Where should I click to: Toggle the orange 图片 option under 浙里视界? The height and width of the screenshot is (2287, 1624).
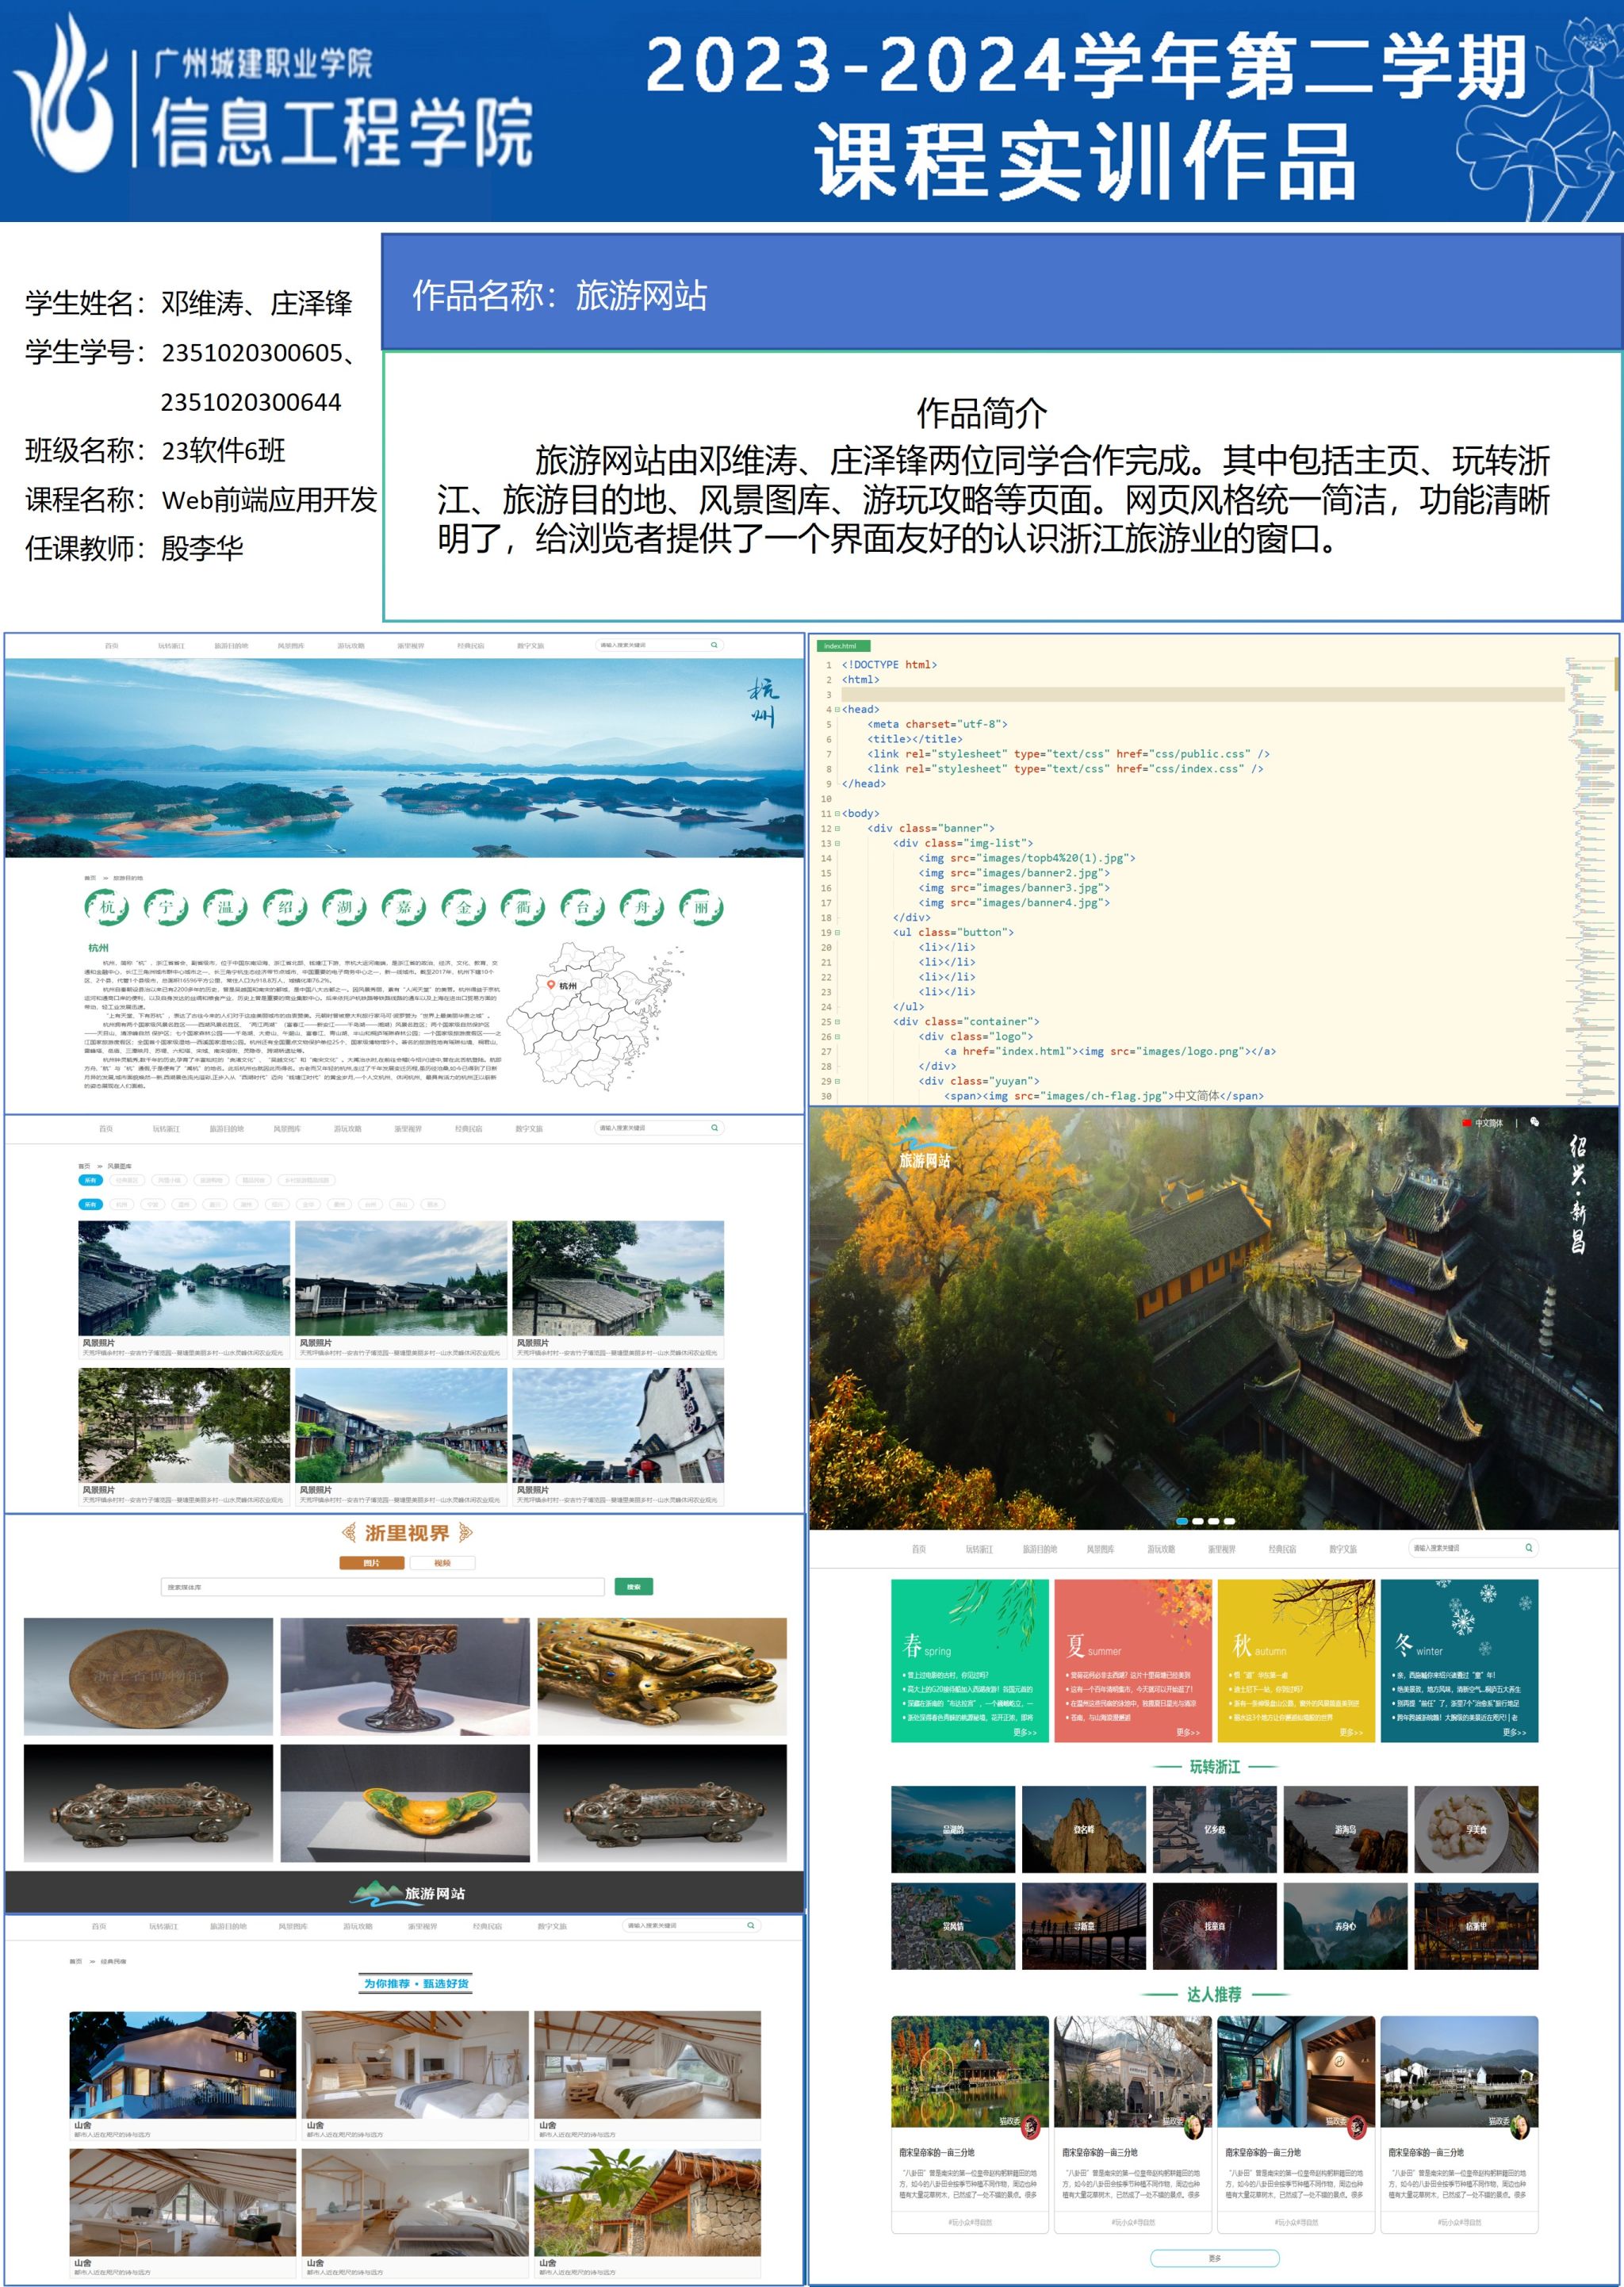tap(371, 1563)
